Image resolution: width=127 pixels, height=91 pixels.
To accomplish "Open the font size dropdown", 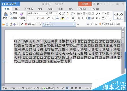I will pos(57,14).
